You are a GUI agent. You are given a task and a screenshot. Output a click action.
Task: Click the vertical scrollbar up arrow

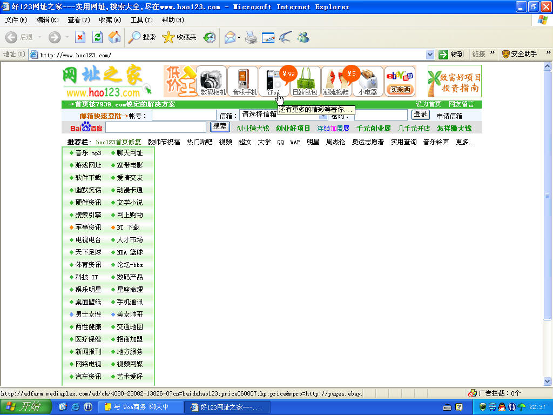(547, 66)
